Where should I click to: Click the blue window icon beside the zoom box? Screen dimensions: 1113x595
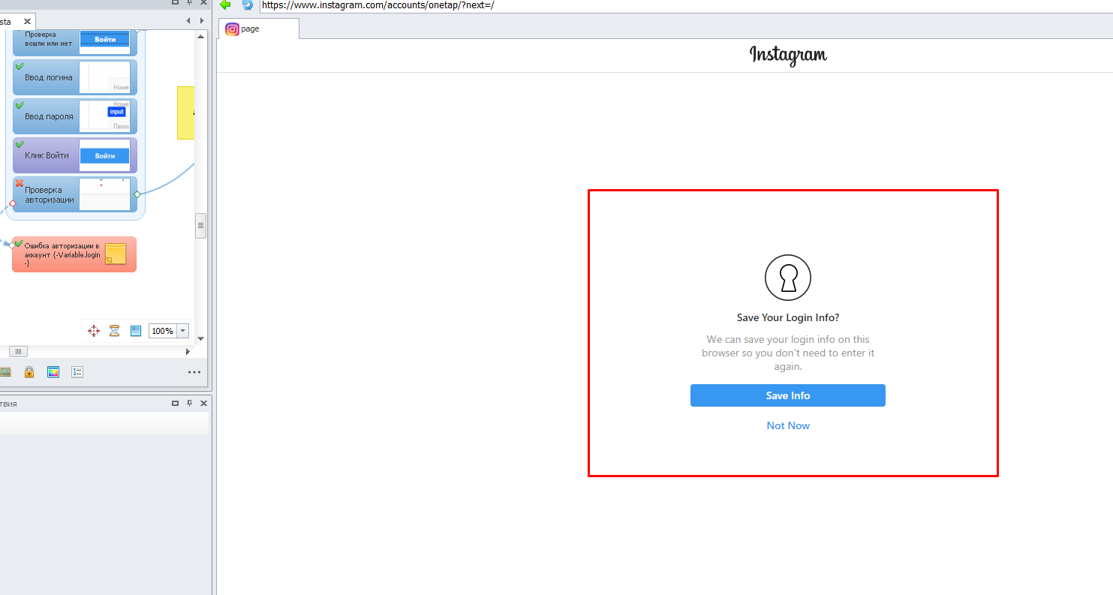point(136,330)
